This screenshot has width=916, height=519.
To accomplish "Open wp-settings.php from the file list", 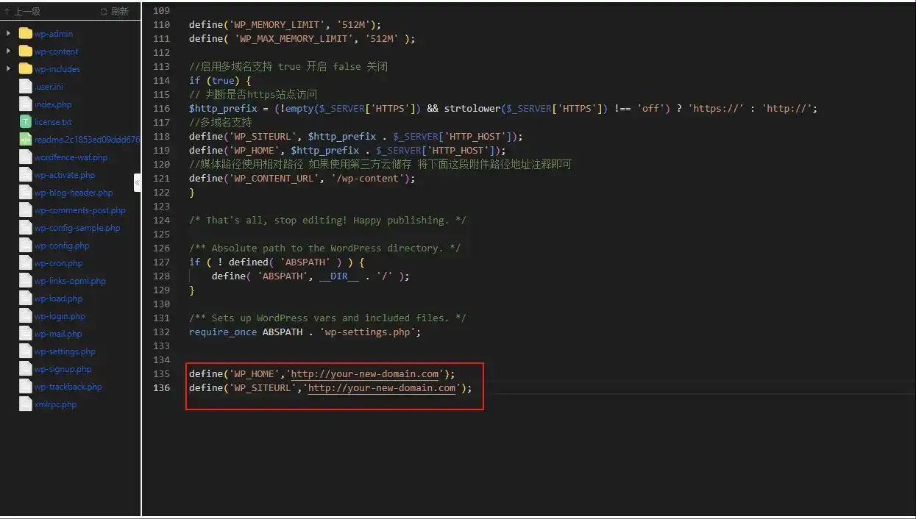I will tap(65, 351).
